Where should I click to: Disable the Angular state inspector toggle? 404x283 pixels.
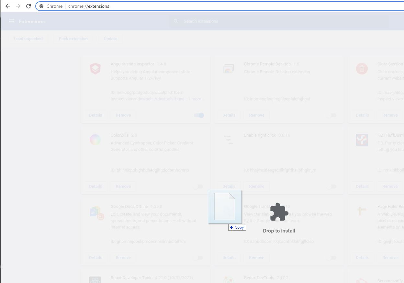pyautogui.click(x=199, y=115)
